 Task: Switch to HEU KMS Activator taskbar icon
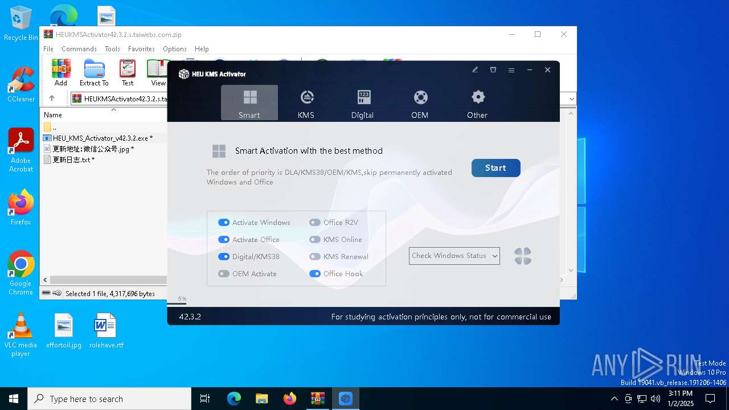click(x=346, y=399)
